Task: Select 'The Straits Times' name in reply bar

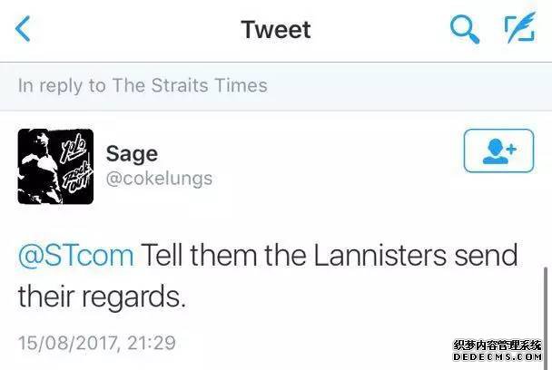Action: [190, 85]
